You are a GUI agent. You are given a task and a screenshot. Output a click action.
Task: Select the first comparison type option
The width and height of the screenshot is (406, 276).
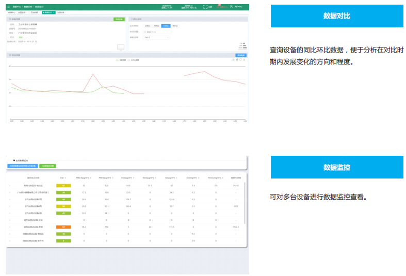click(148, 25)
